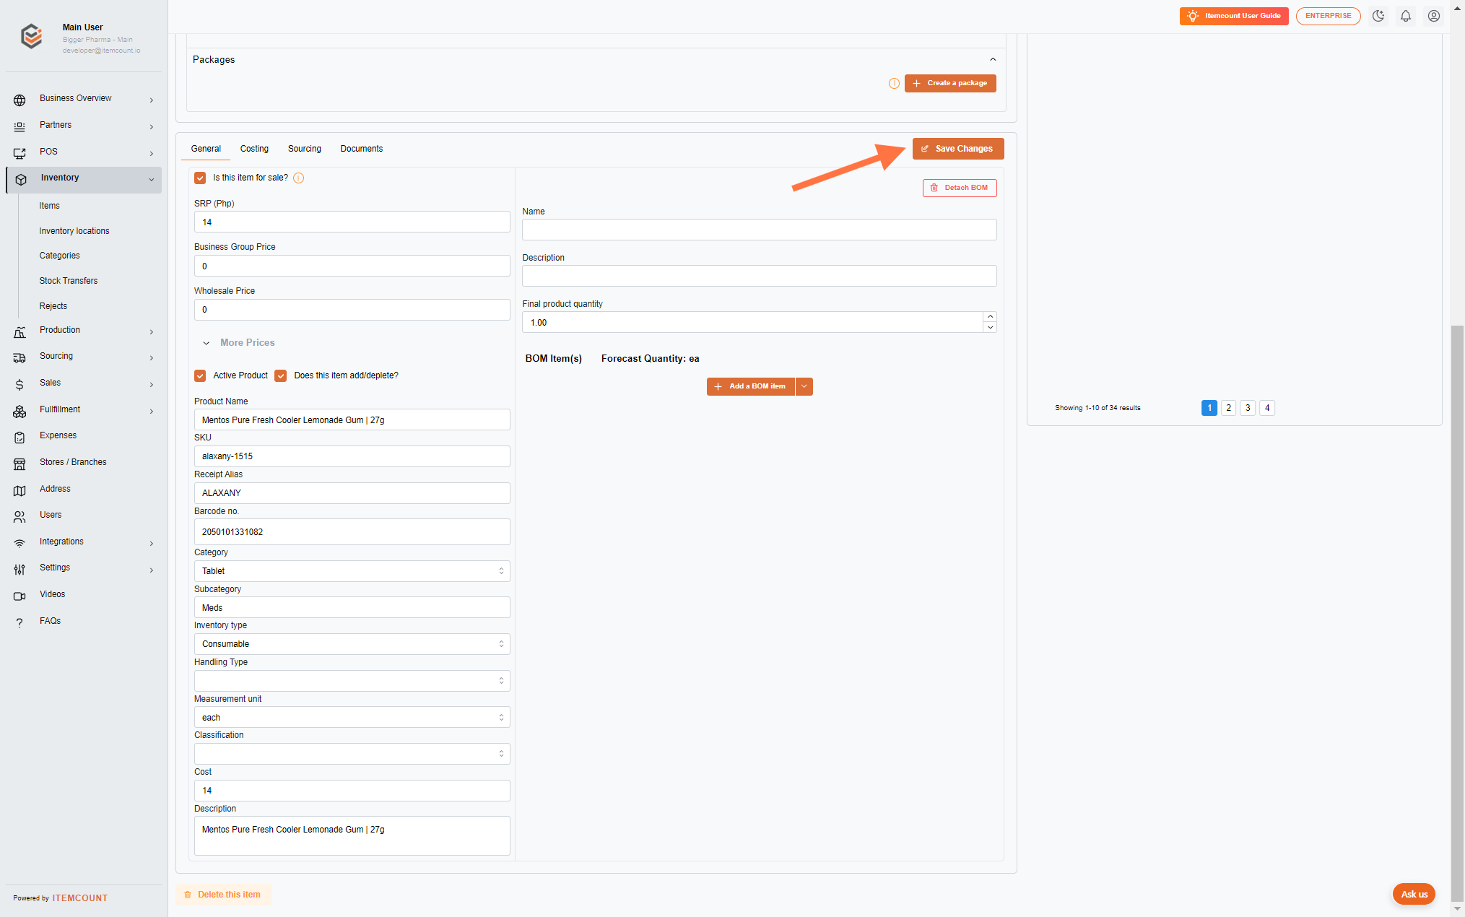Viewport: 1465px width, 917px height.
Task: Click the Integrations wifi icon
Action: [x=19, y=543]
